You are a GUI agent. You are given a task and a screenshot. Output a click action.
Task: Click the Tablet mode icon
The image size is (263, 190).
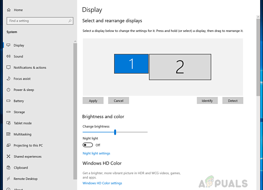(8, 123)
